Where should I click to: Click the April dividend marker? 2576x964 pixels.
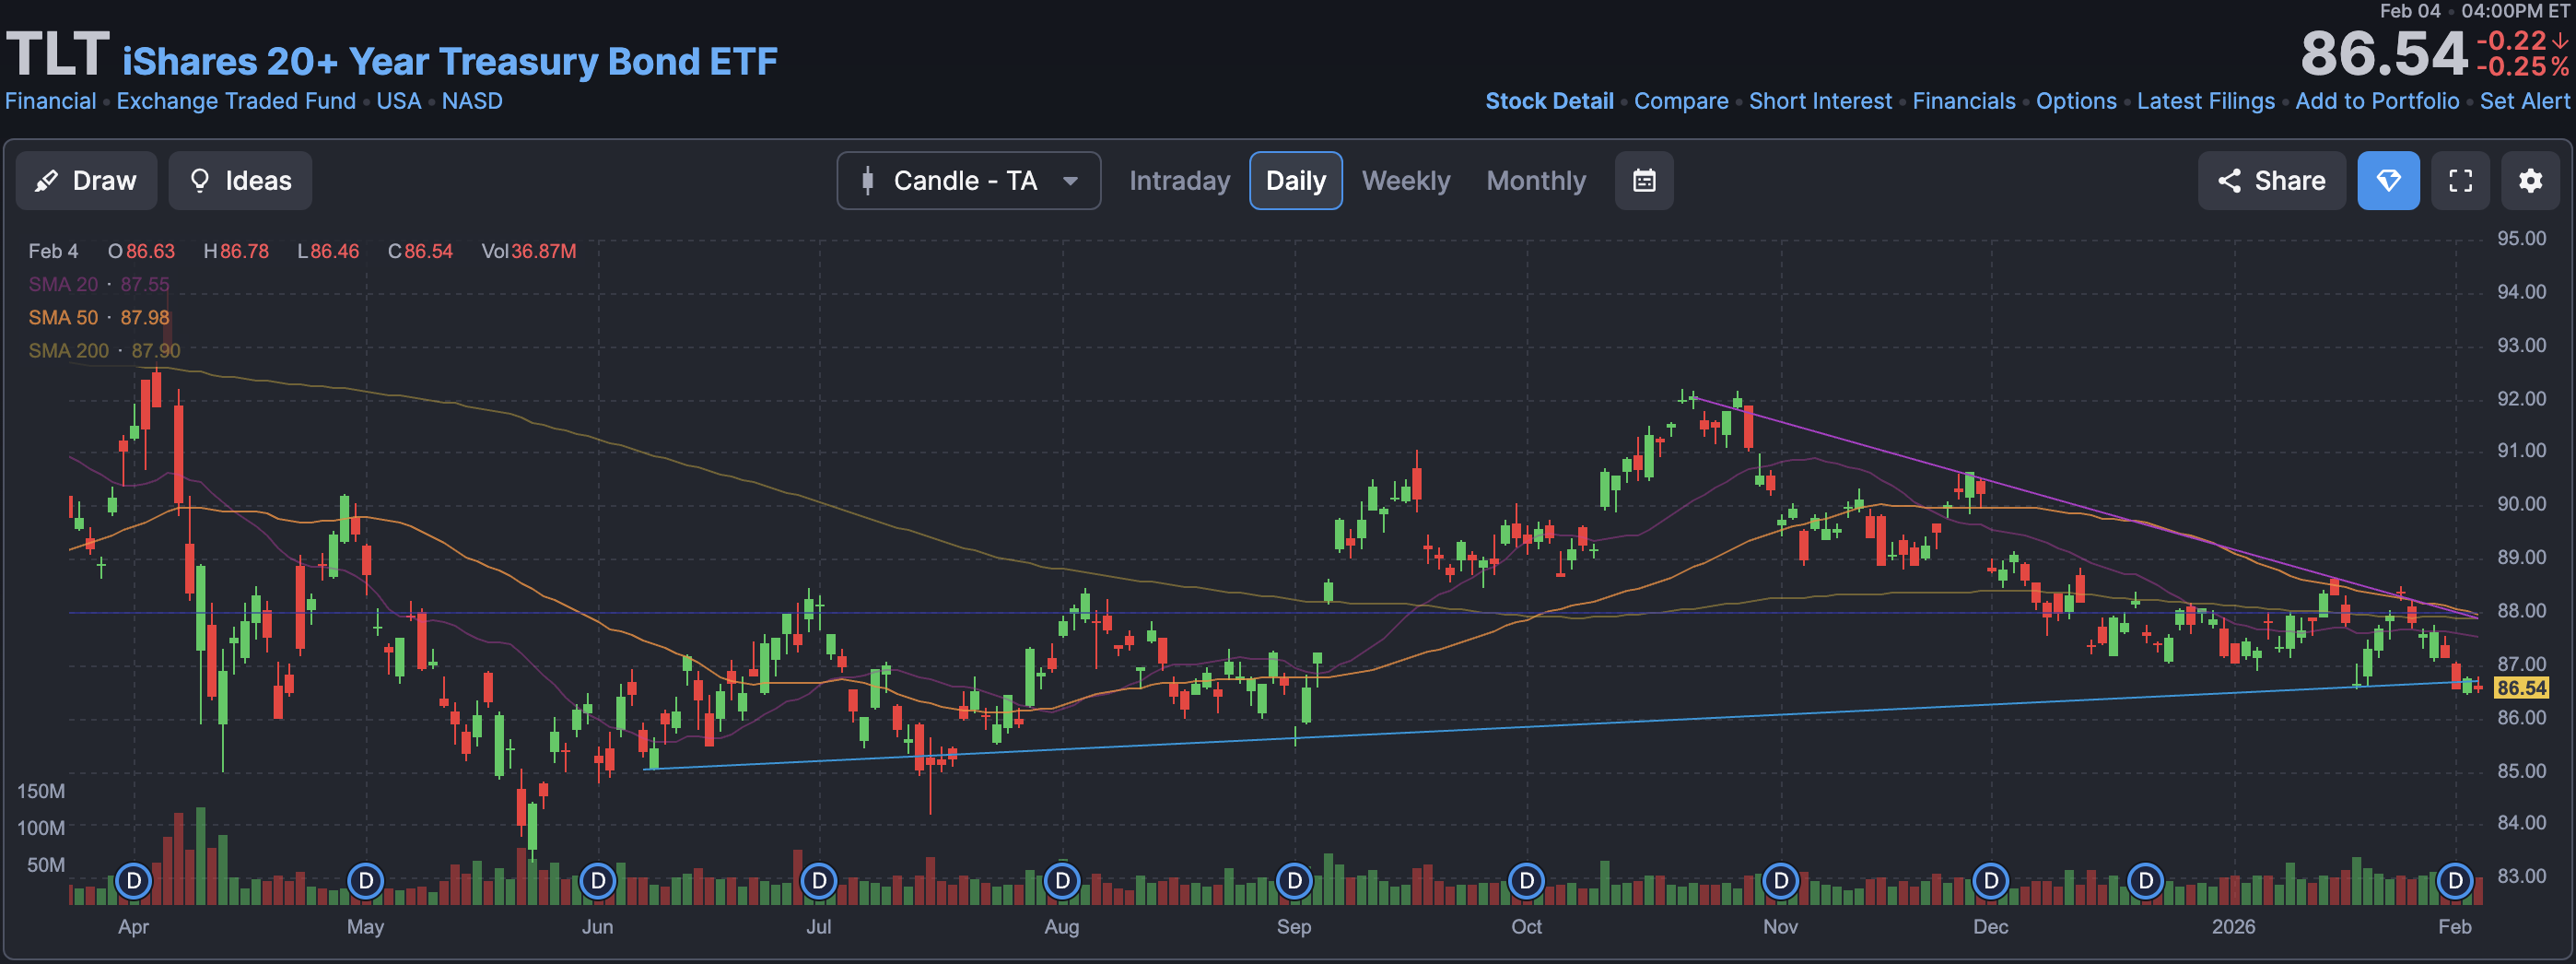[134, 881]
